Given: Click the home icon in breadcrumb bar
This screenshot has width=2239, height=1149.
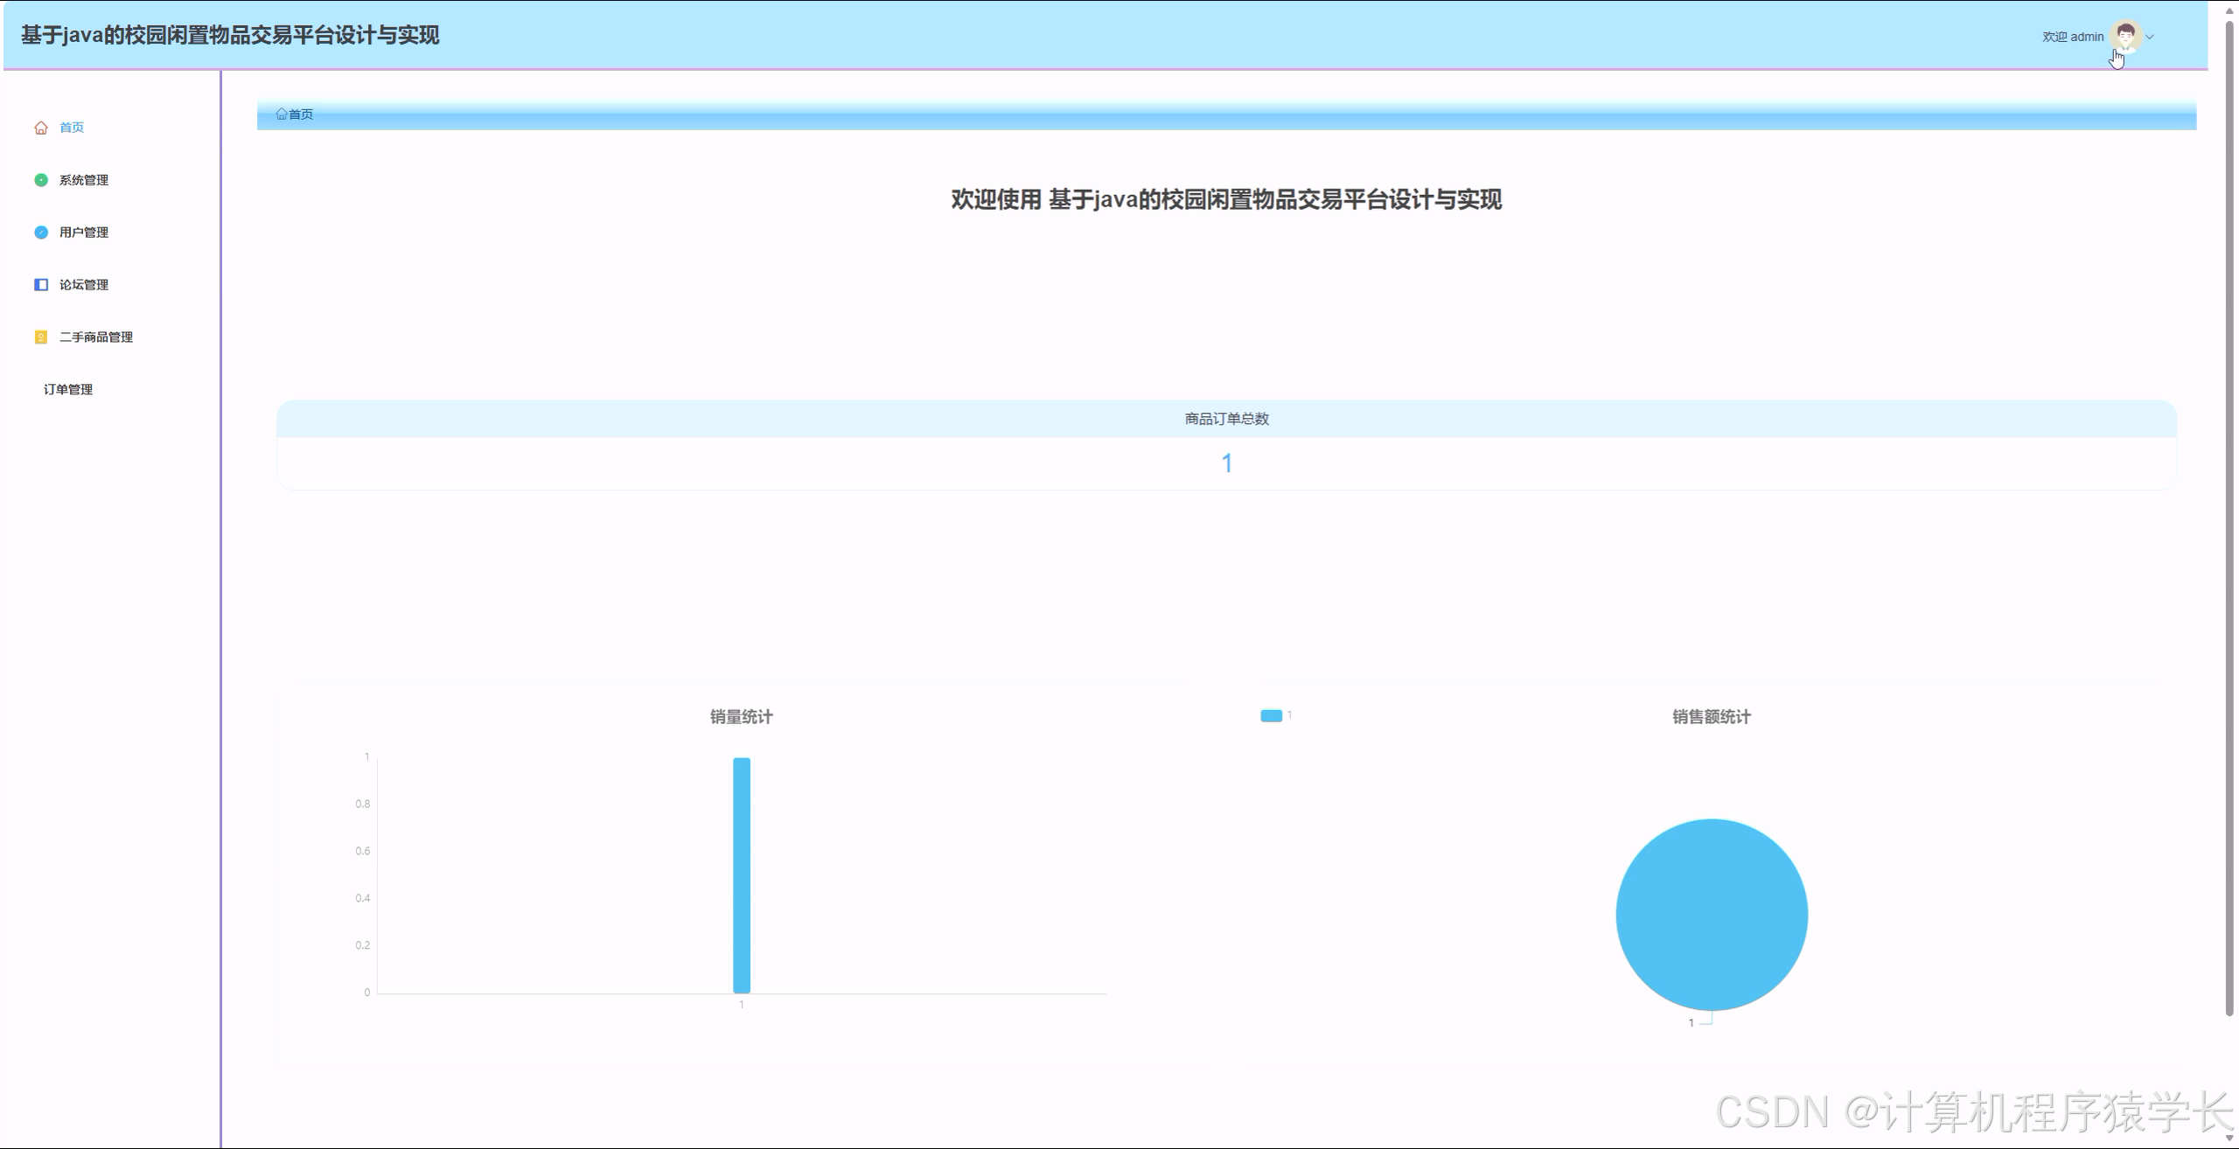Looking at the screenshot, I should click(x=282, y=114).
